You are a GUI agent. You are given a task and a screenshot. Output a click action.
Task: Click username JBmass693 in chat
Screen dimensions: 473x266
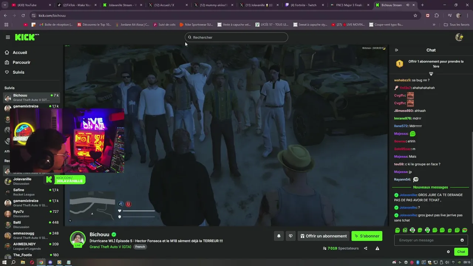[404, 111]
